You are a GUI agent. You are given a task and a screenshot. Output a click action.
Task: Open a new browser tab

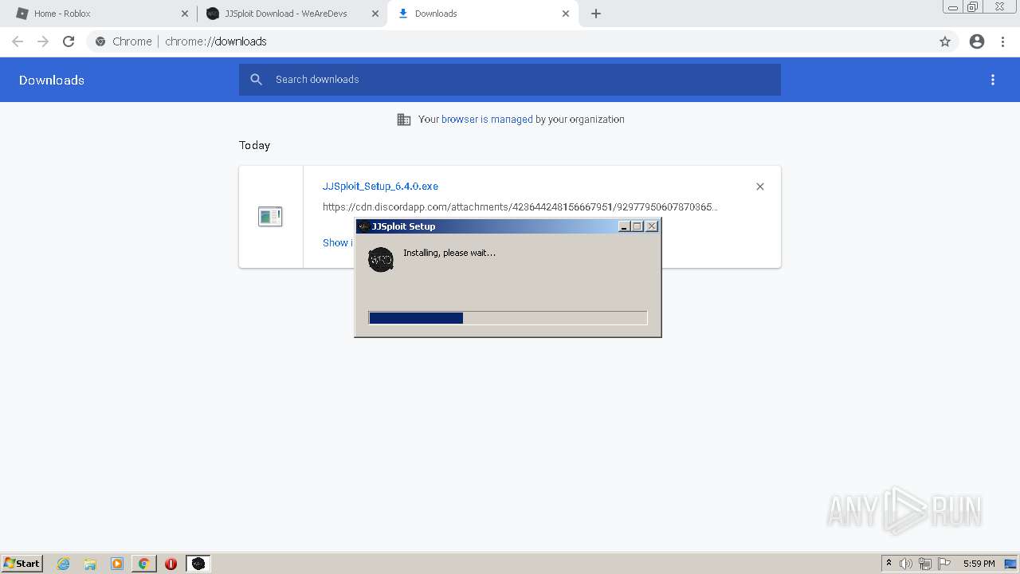(596, 14)
